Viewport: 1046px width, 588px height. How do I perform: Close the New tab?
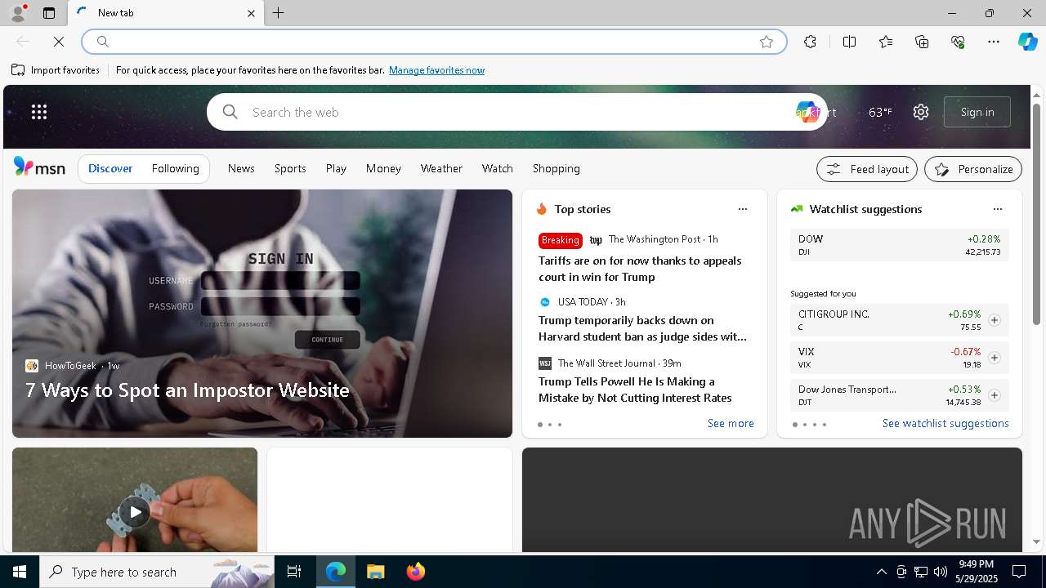click(251, 13)
